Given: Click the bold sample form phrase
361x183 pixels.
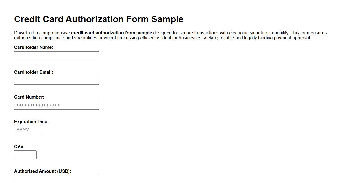Looking at the screenshot, I should tap(112, 33).
